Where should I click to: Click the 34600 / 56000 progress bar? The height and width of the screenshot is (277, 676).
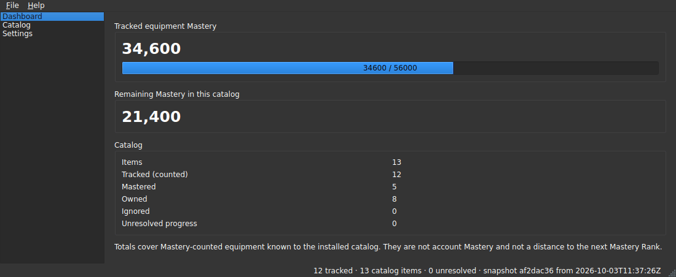coord(390,68)
